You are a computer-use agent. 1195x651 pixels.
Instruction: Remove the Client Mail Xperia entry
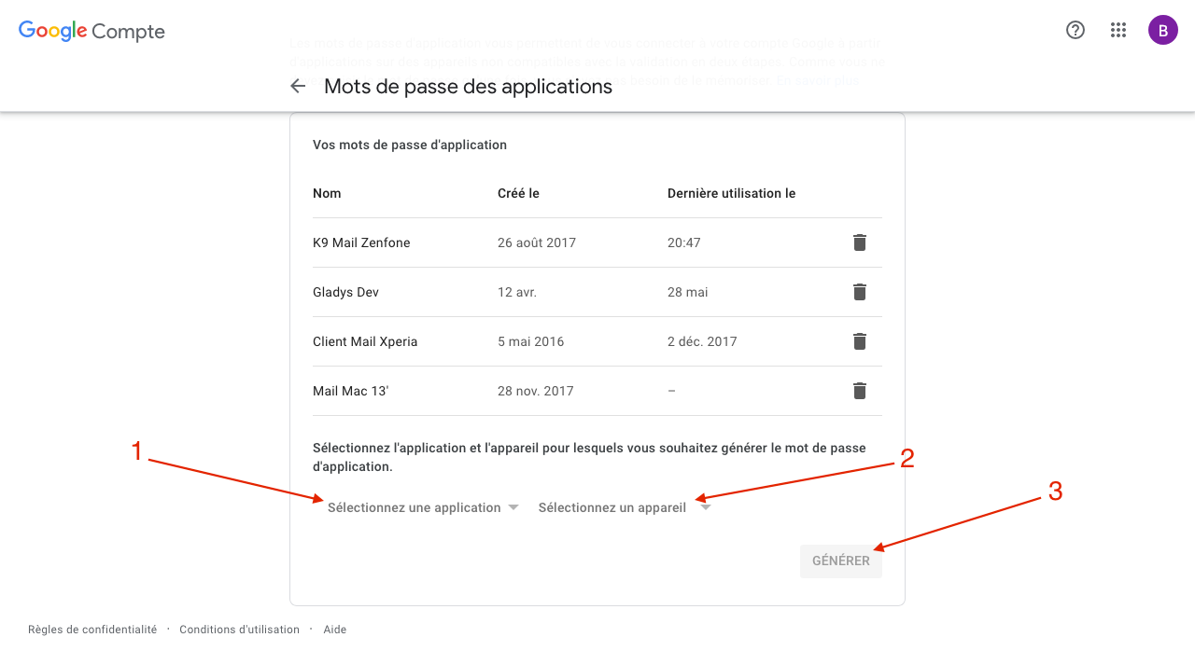pyautogui.click(x=859, y=341)
